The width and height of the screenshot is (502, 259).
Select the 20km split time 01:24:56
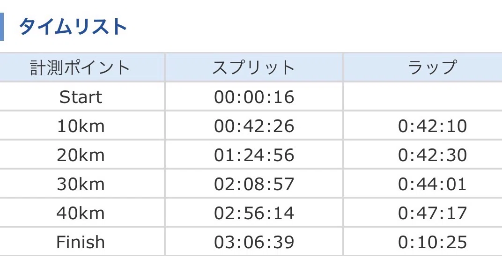254,155
